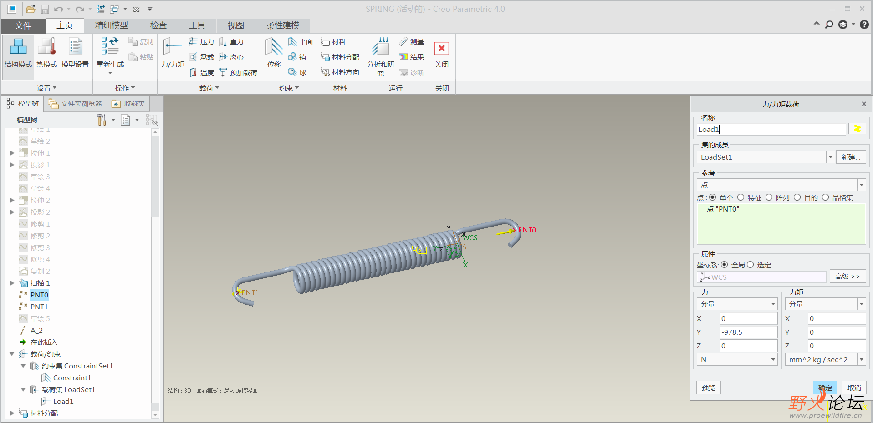Open the 点 reference type dropdown
The height and width of the screenshot is (423, 873).
[862, 185]
